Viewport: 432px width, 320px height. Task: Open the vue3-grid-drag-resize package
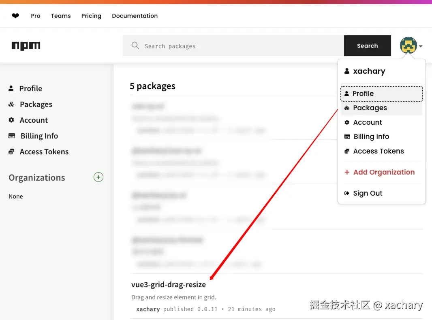169,284
